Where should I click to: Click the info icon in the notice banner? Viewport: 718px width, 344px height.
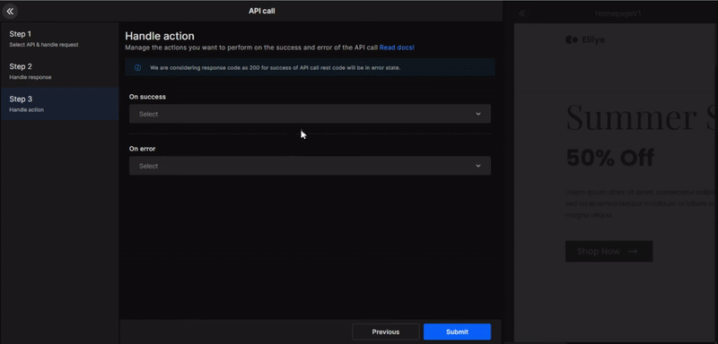coord(137,67)
